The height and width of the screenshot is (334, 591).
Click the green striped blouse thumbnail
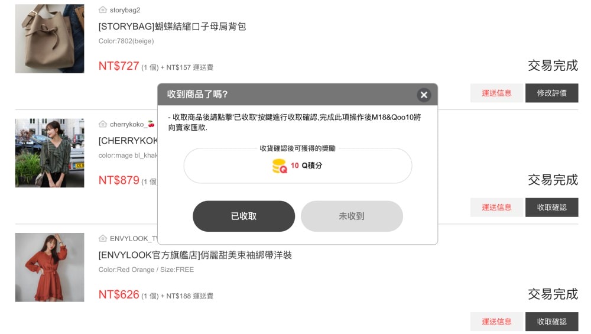tap(50, 153)
